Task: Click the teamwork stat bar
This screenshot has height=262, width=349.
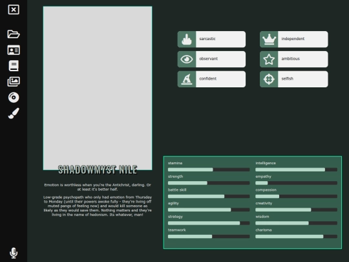Action: point(209,237)
